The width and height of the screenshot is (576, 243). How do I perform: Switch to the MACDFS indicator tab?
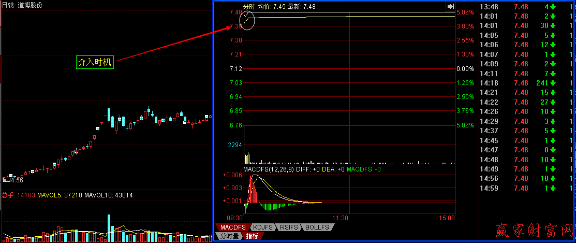pos(232,227)
